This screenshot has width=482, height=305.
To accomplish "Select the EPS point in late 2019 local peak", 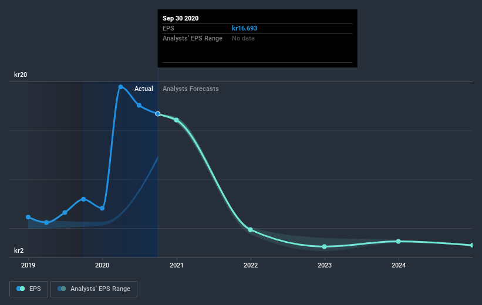I will tap(83, 199).
